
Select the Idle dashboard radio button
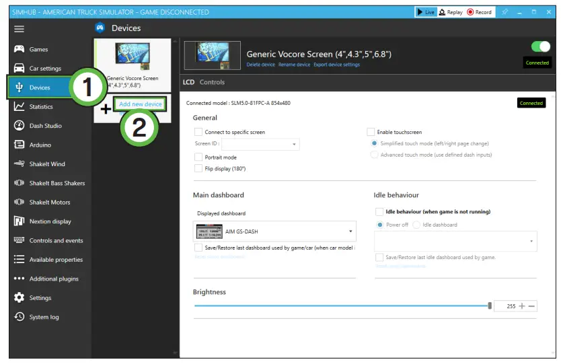416,225
